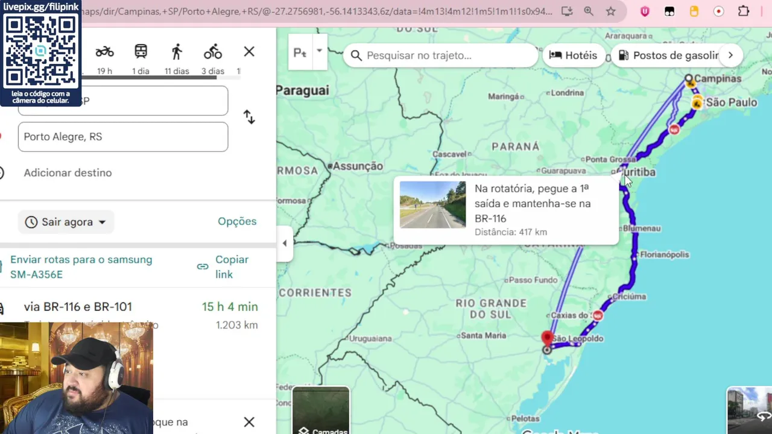Viewport: 772px width, 434px height.
Task: Click the yellow warning marker near São Paulo
Action: (696, 103)
